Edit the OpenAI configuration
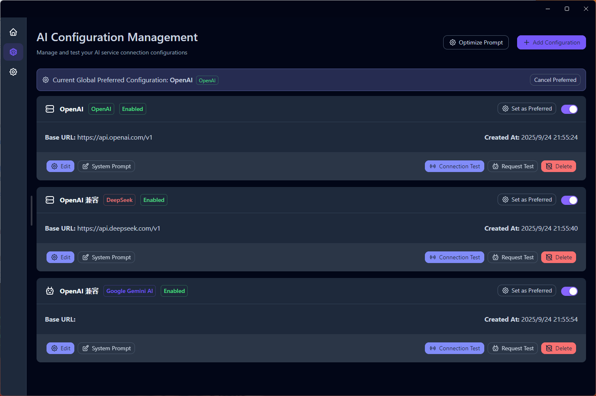The image size is (596, 396). point(60,166)
